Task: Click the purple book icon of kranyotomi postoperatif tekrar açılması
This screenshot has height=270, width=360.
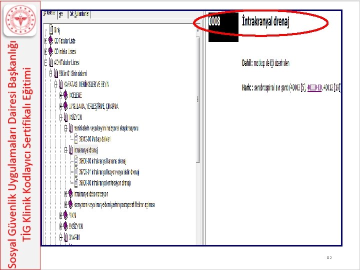Action: [70, 204]
